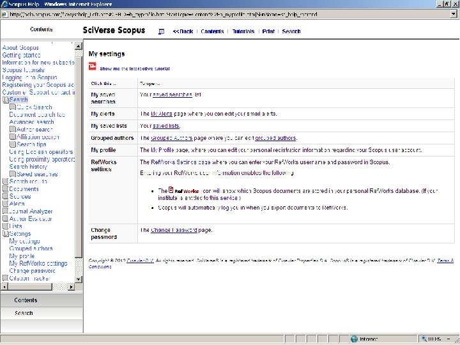460x345 pixels.
Task: Select Grouped authors in contents tree
Action: coord(31,249)
